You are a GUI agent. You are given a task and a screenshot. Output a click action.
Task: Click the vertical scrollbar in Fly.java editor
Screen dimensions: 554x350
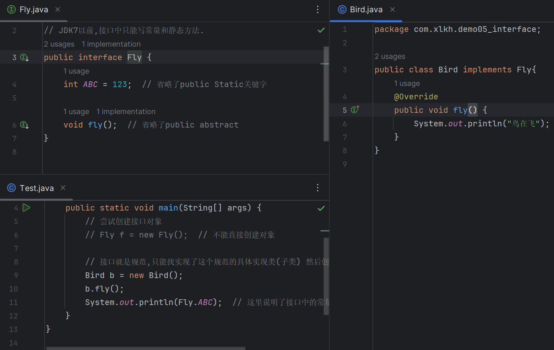[326, 94]
